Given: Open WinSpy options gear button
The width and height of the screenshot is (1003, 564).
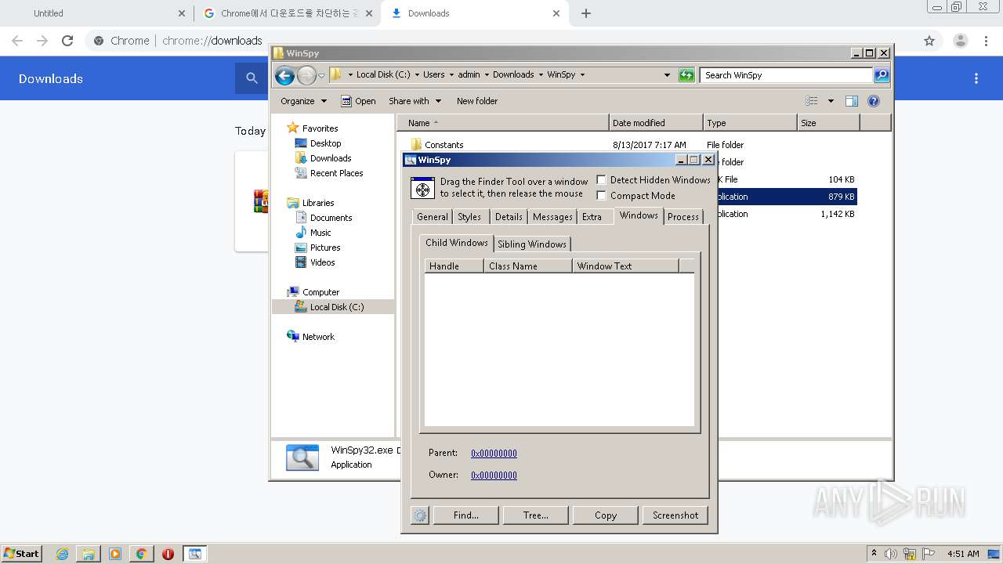Looking at the screenshot, I should (420, 515).
